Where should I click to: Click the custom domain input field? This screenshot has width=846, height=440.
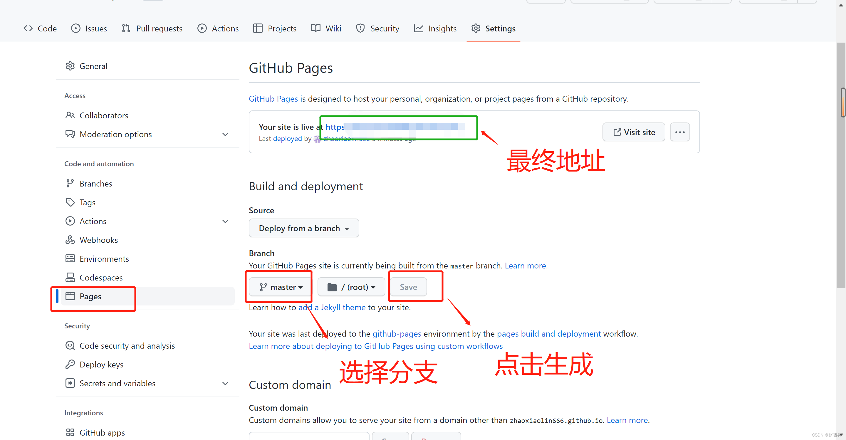309,436
